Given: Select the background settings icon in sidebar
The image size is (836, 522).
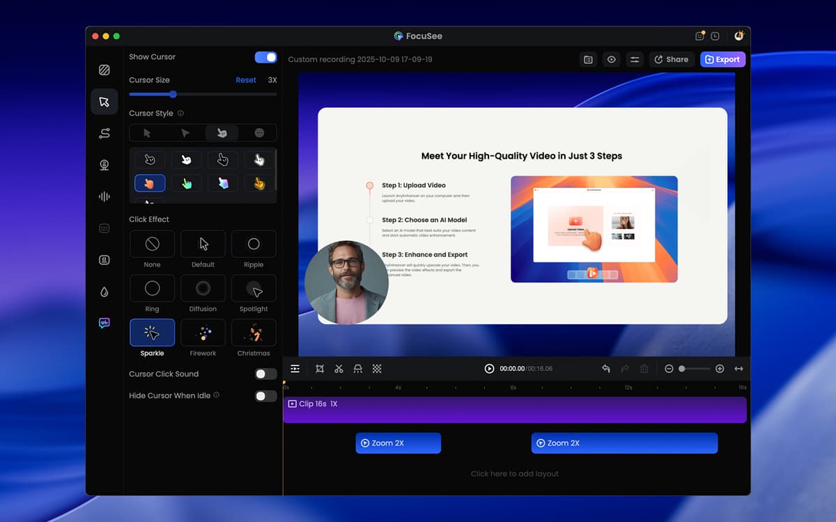Looking at the screenshot, I should [x=104, y=70].
